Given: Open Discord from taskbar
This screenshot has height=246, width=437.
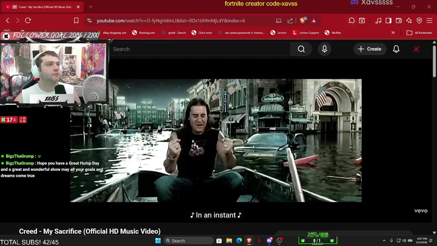Looking at the screenshot, I should click(x=269, y=241).
